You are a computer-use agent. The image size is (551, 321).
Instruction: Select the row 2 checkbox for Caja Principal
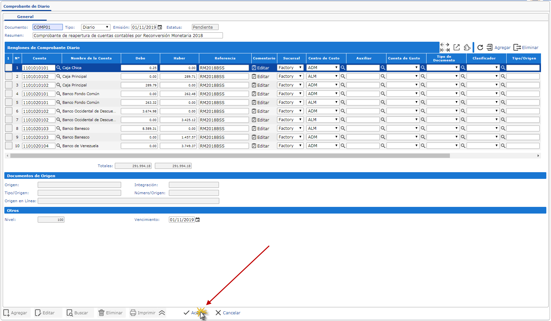[x=9, y=76]
